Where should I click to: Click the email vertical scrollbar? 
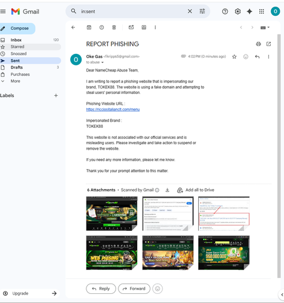coord(279,156)
